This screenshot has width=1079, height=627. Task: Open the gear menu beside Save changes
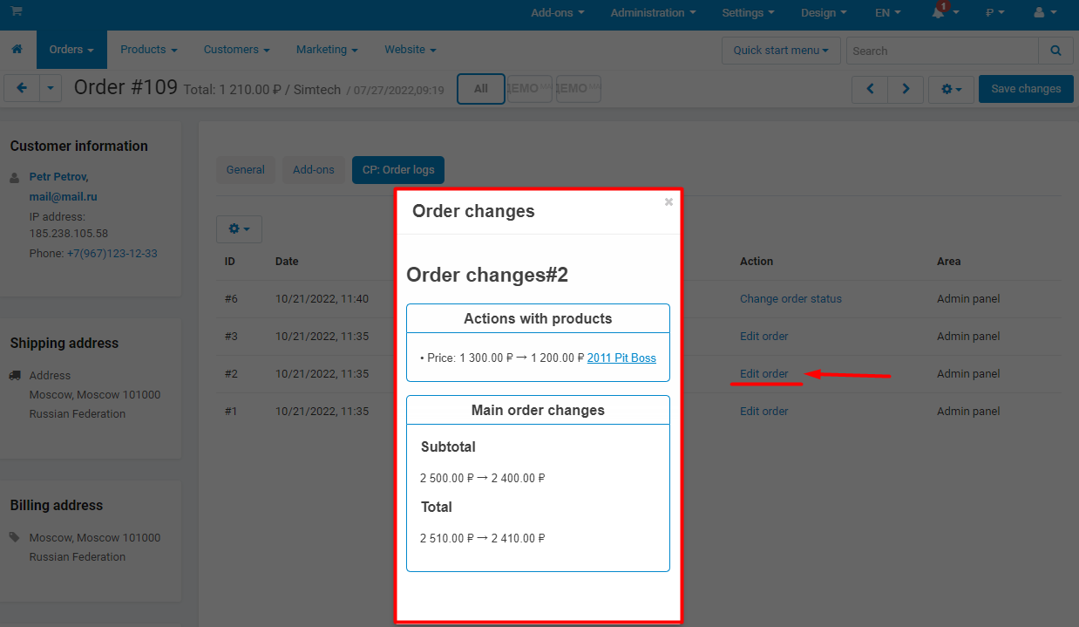coord(951,89)
